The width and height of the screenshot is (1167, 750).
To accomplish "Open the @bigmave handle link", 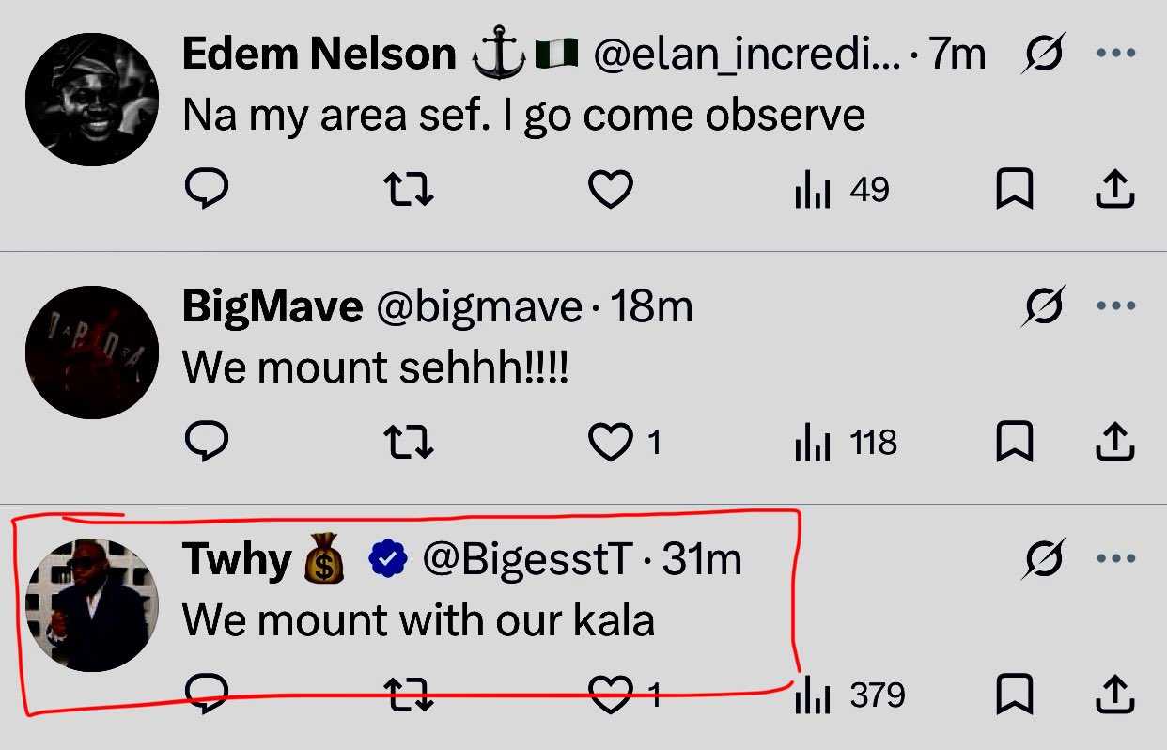I will [x=480, y=307].
